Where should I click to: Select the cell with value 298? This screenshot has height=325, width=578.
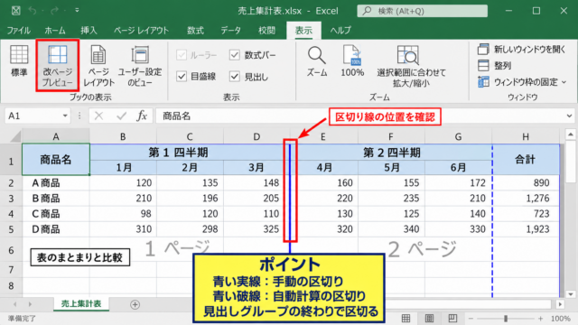pyautogui.click(x=190, y=229)
